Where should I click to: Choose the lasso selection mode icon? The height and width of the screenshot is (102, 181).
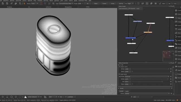click(x=45, y=4)
